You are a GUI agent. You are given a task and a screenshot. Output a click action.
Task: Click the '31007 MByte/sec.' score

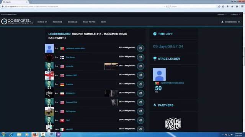click(x=127, y=57)
